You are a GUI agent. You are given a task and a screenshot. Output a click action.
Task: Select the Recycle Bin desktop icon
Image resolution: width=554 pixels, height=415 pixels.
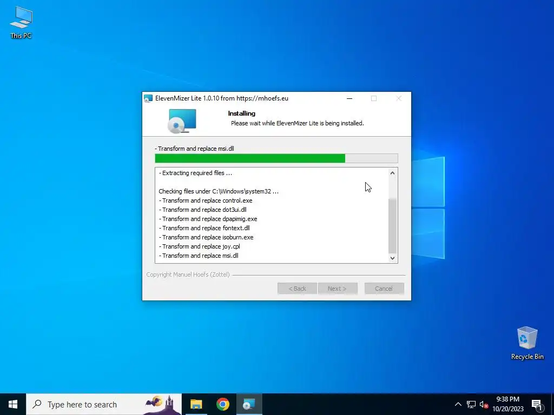coord(527,343)
